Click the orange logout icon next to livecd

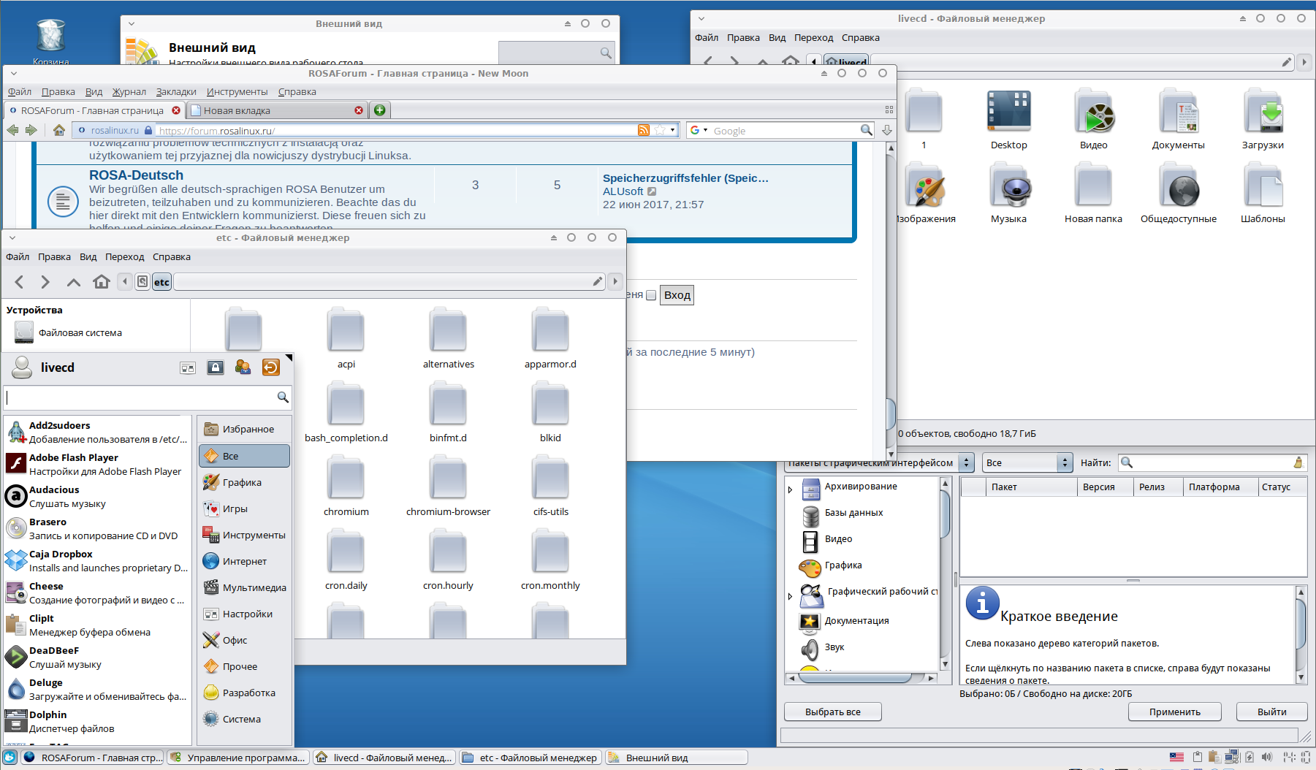point(270,367)
